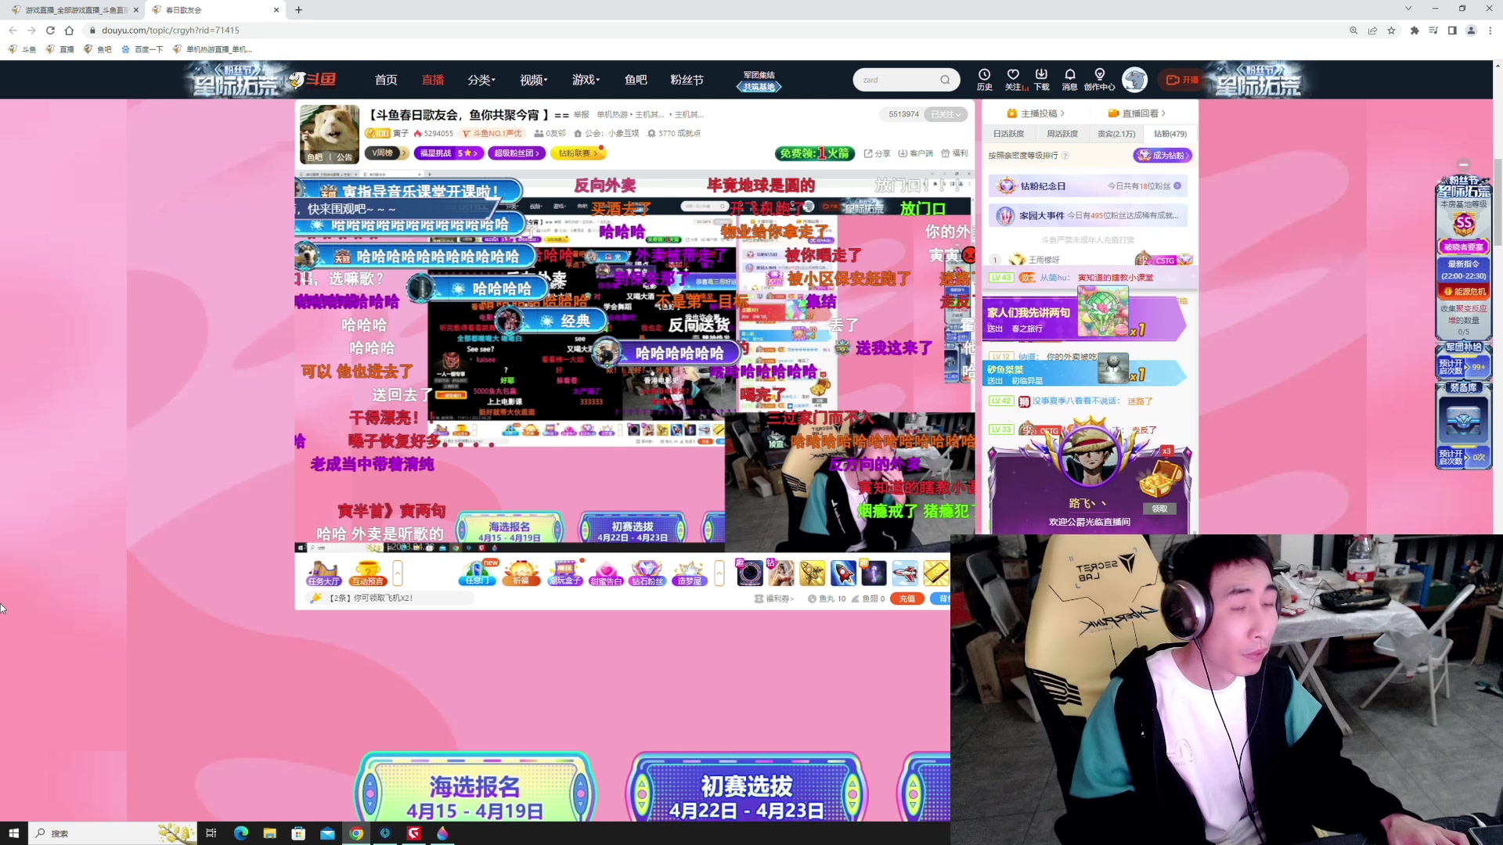This screenshot has height=845, width=1503.
Task: Collapse the 星际拓荒 side widget with minus button
Action: coord(1463,164)
